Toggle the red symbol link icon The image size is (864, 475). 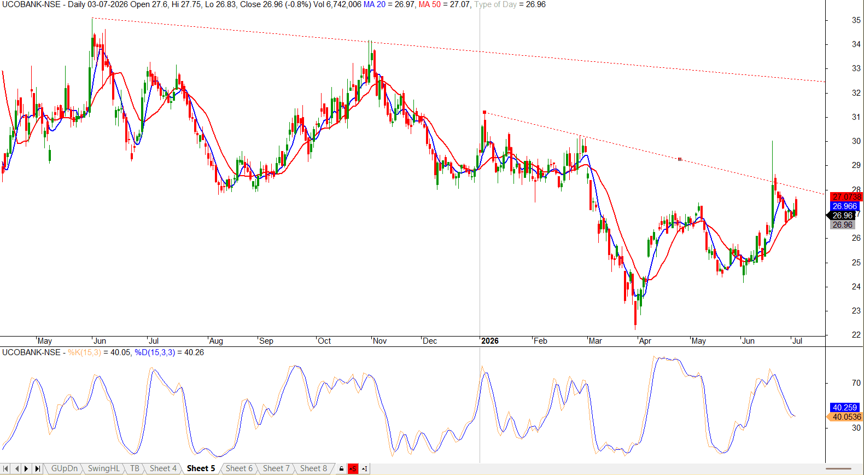pos(353,468)
